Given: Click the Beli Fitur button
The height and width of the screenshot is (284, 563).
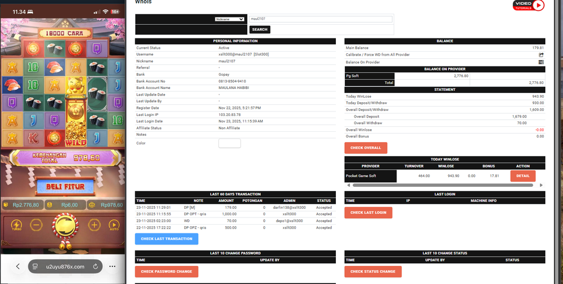Looking at the screenshot, I should (x=65, y=186).
